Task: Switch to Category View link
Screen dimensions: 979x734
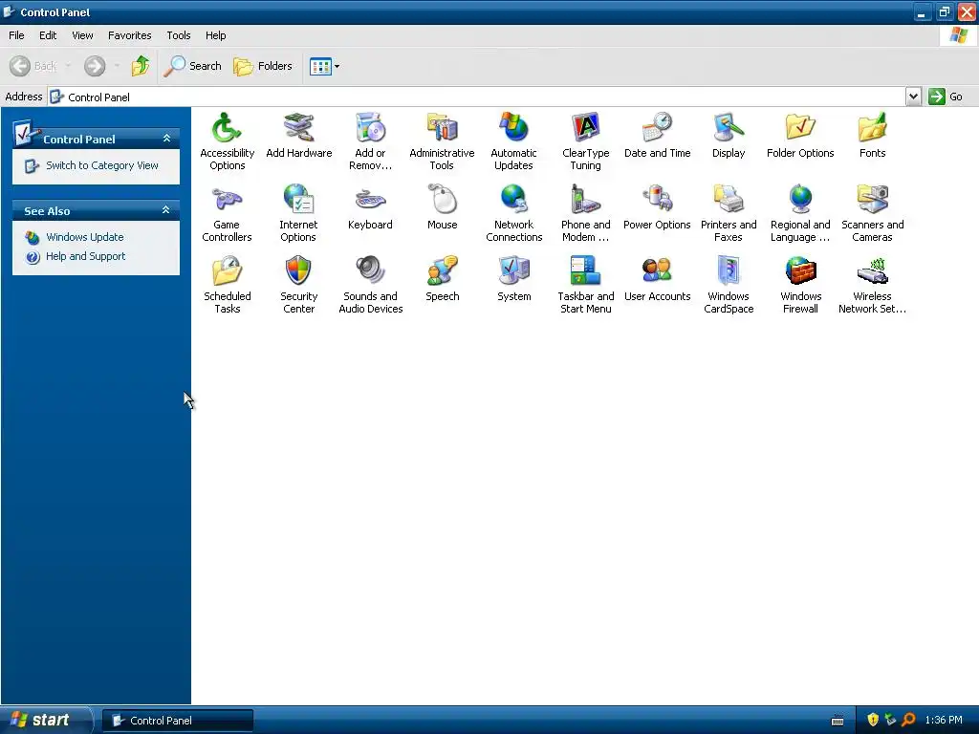Action: coord(101,165)
